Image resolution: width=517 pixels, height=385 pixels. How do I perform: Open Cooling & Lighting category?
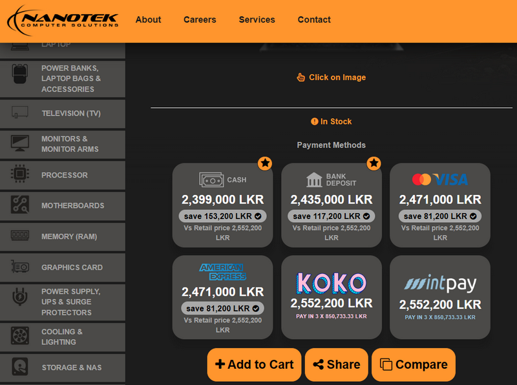[63, 337]
